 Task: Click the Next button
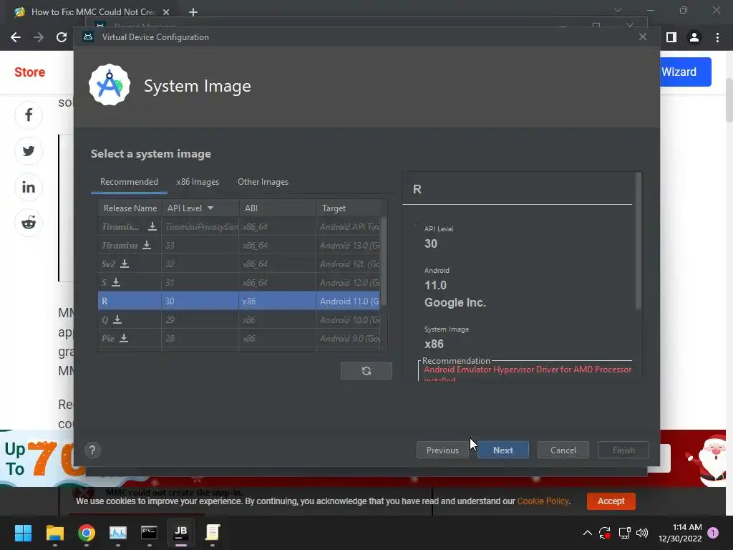[x=503, y=450]
